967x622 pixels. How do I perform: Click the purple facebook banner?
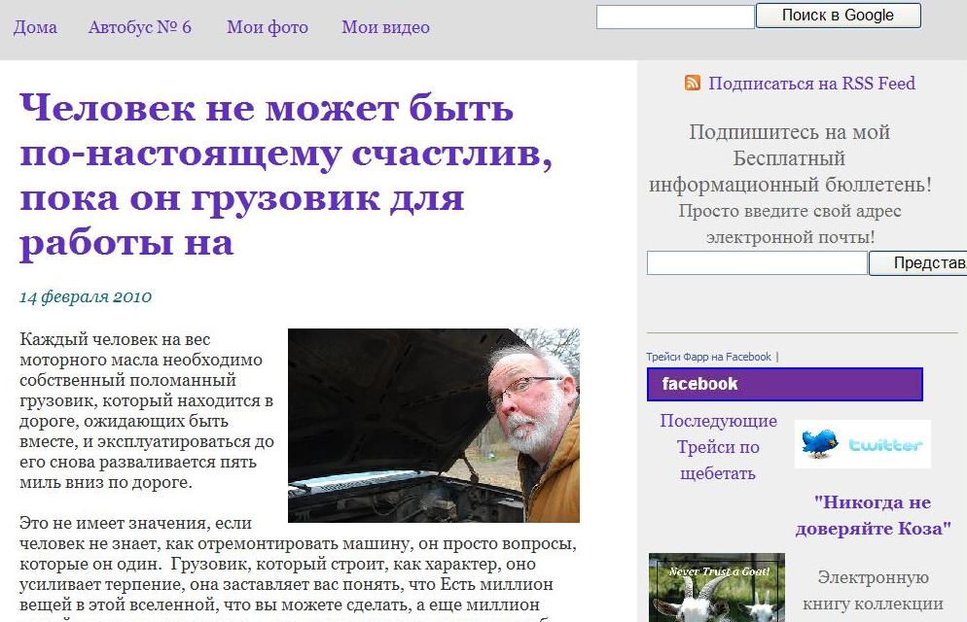[x=784, y=384]
